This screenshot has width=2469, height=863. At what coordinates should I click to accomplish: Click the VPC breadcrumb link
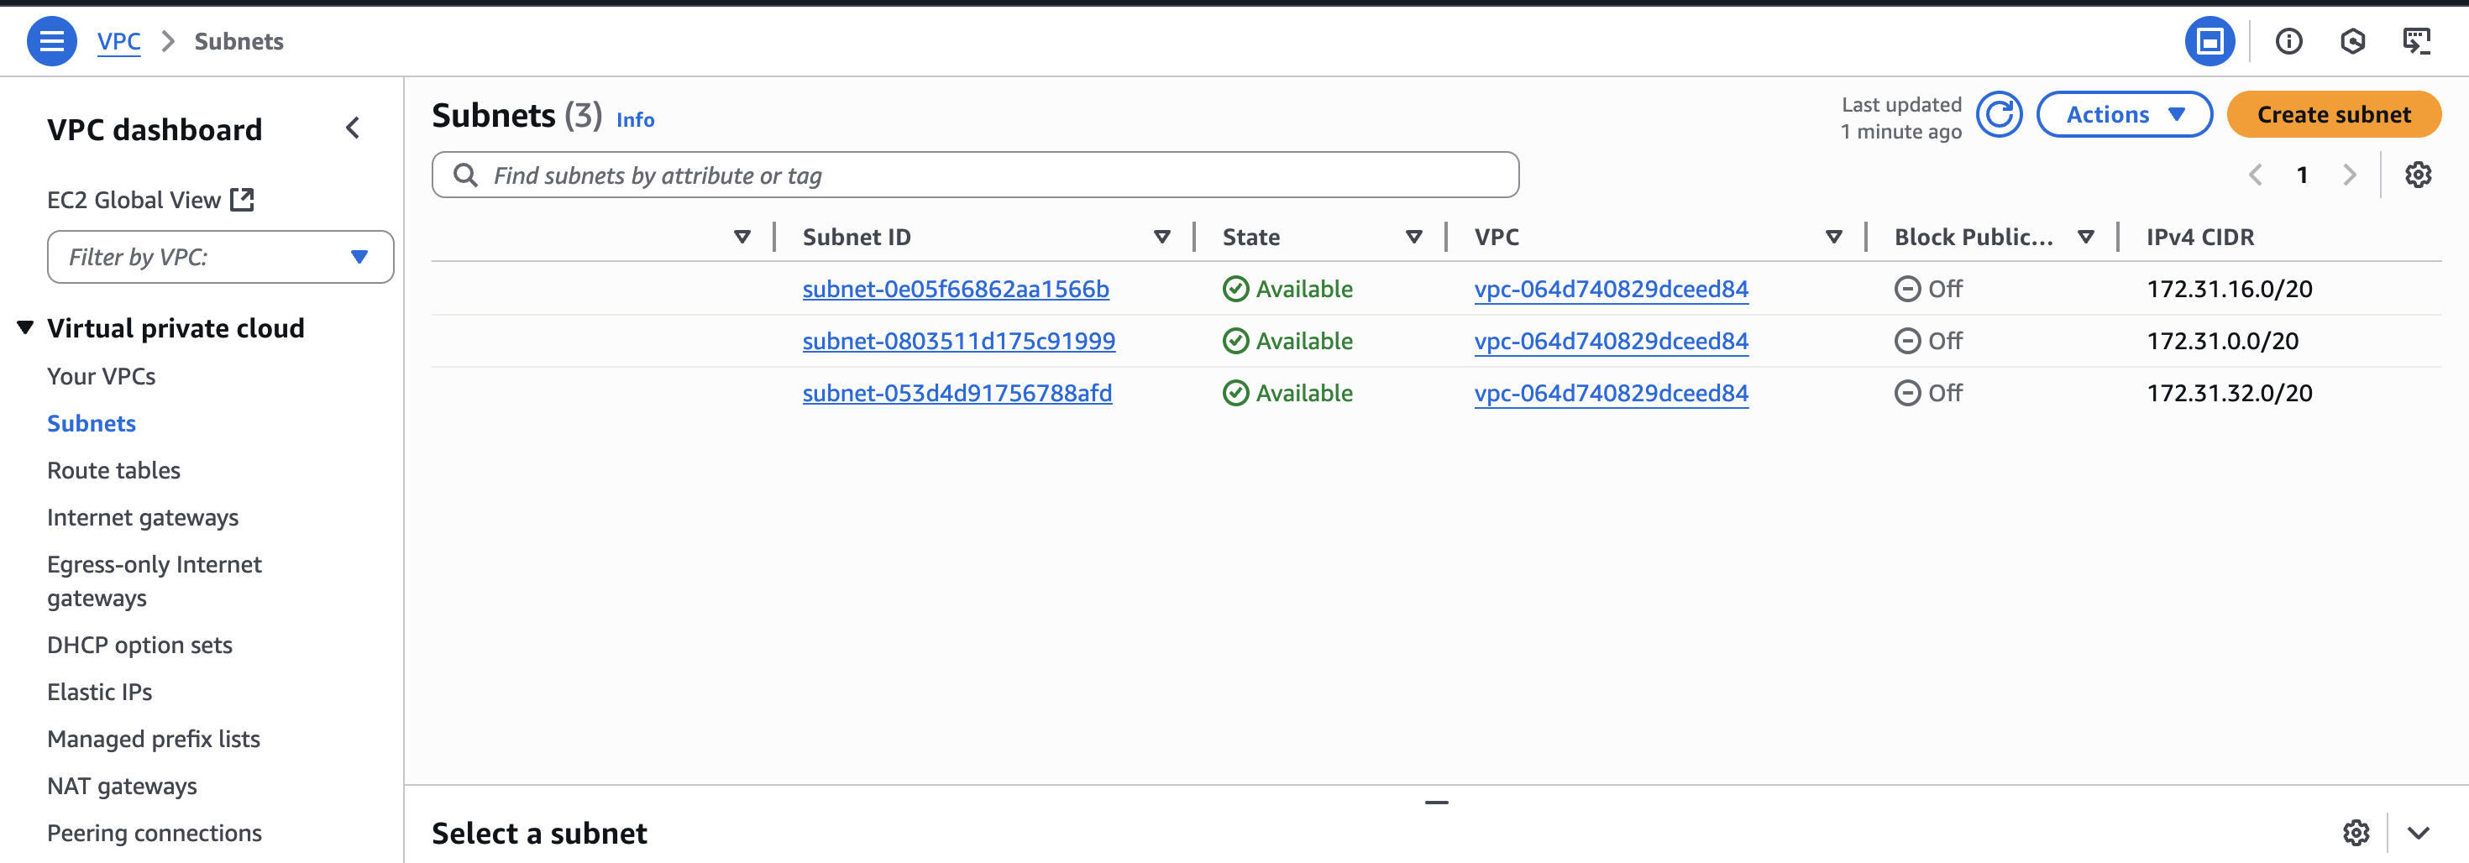118,41
